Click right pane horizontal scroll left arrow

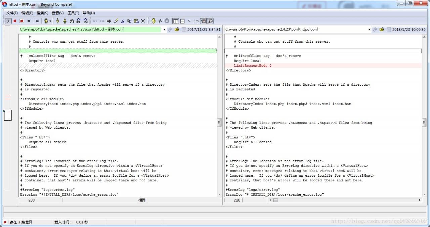(x=271, y=200)
